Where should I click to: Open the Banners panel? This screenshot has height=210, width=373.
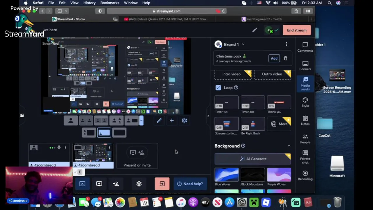305,66
